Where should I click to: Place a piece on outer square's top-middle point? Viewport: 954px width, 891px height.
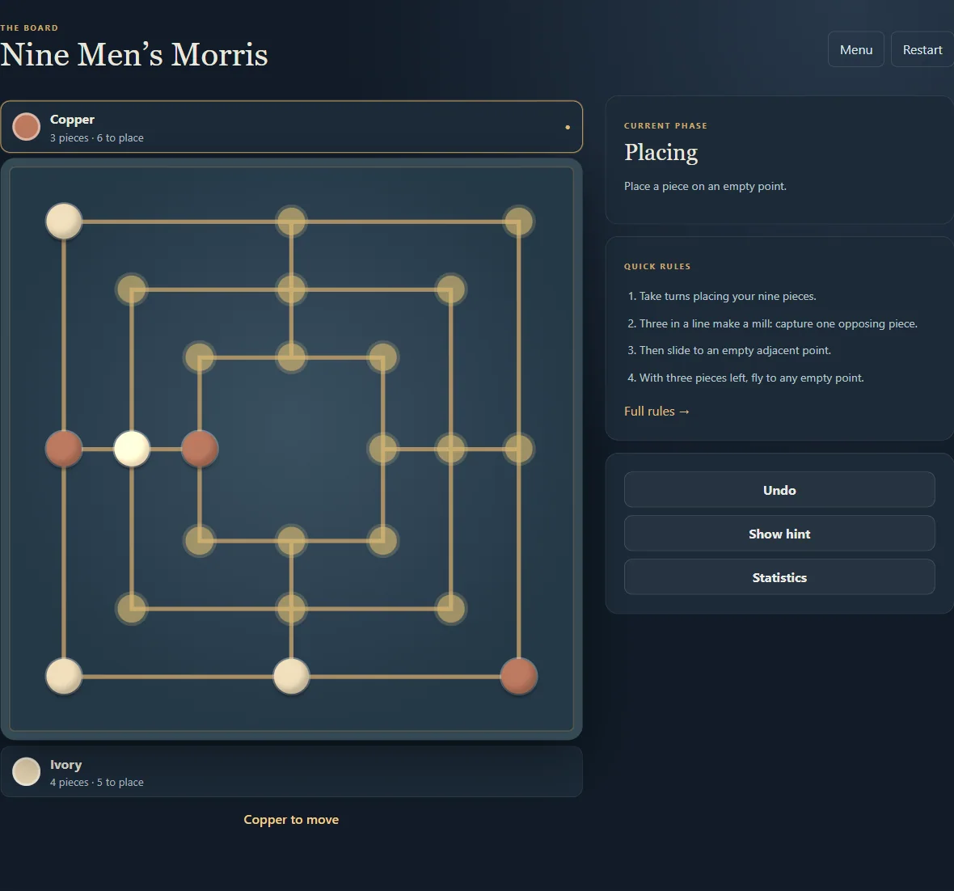(x=291, y=222)
